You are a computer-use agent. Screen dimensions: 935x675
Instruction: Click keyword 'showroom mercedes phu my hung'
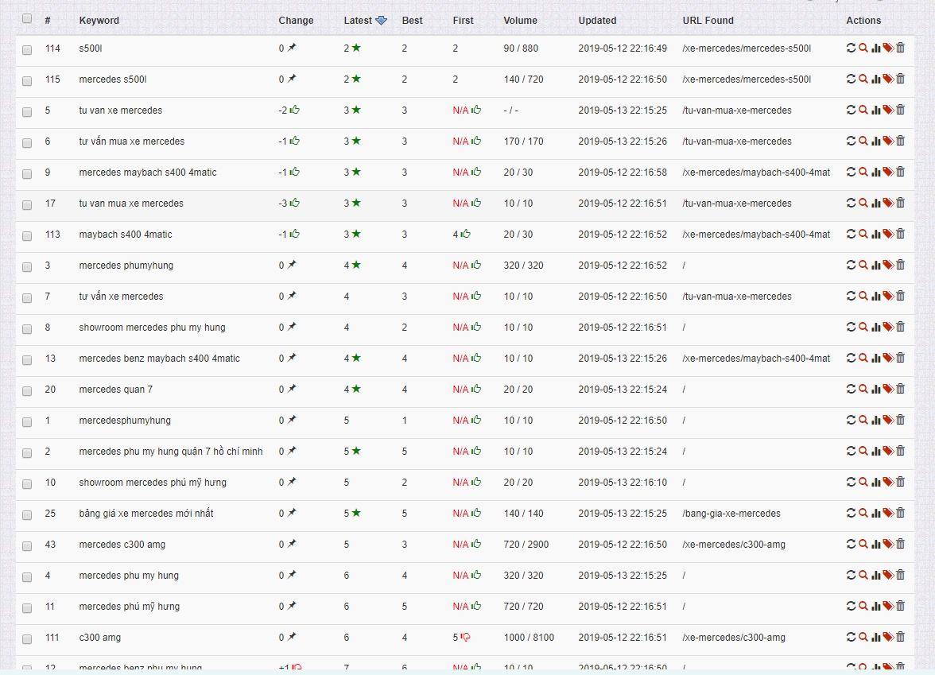(x=152, y=328)
